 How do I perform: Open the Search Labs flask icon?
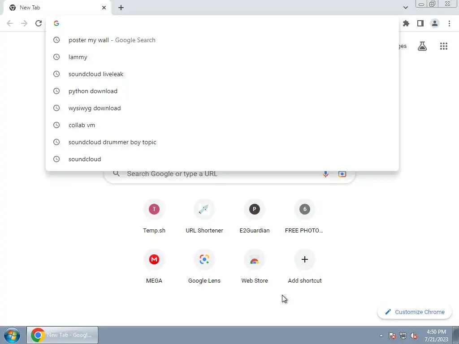coord(422,46)
